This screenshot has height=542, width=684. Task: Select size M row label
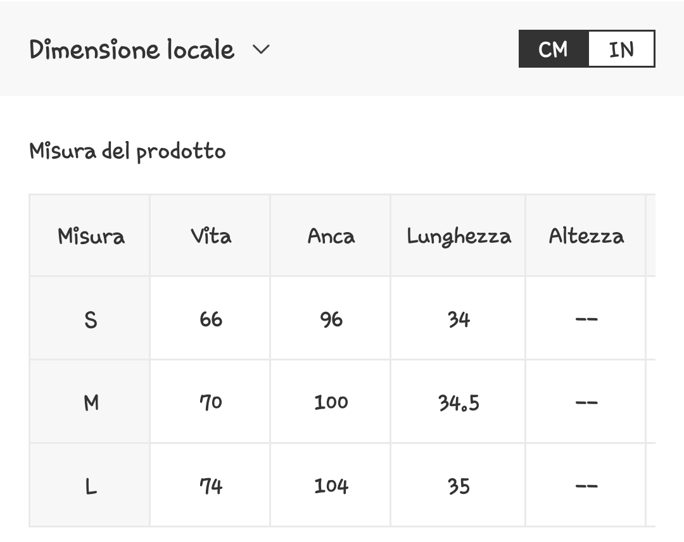click(x=91, y=403)
